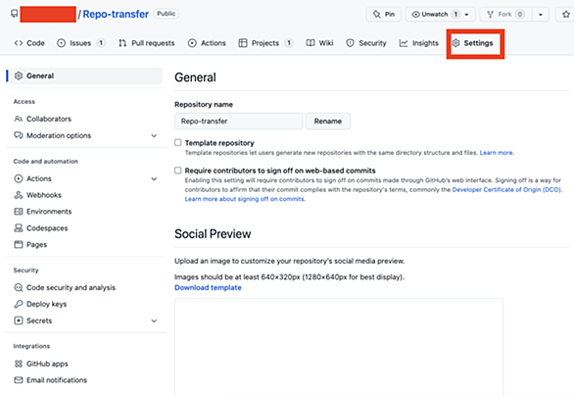574x396 pixels.
Task: Click the Deploy keys key icon
Action: pyautogui.click(x=19, y=304)
